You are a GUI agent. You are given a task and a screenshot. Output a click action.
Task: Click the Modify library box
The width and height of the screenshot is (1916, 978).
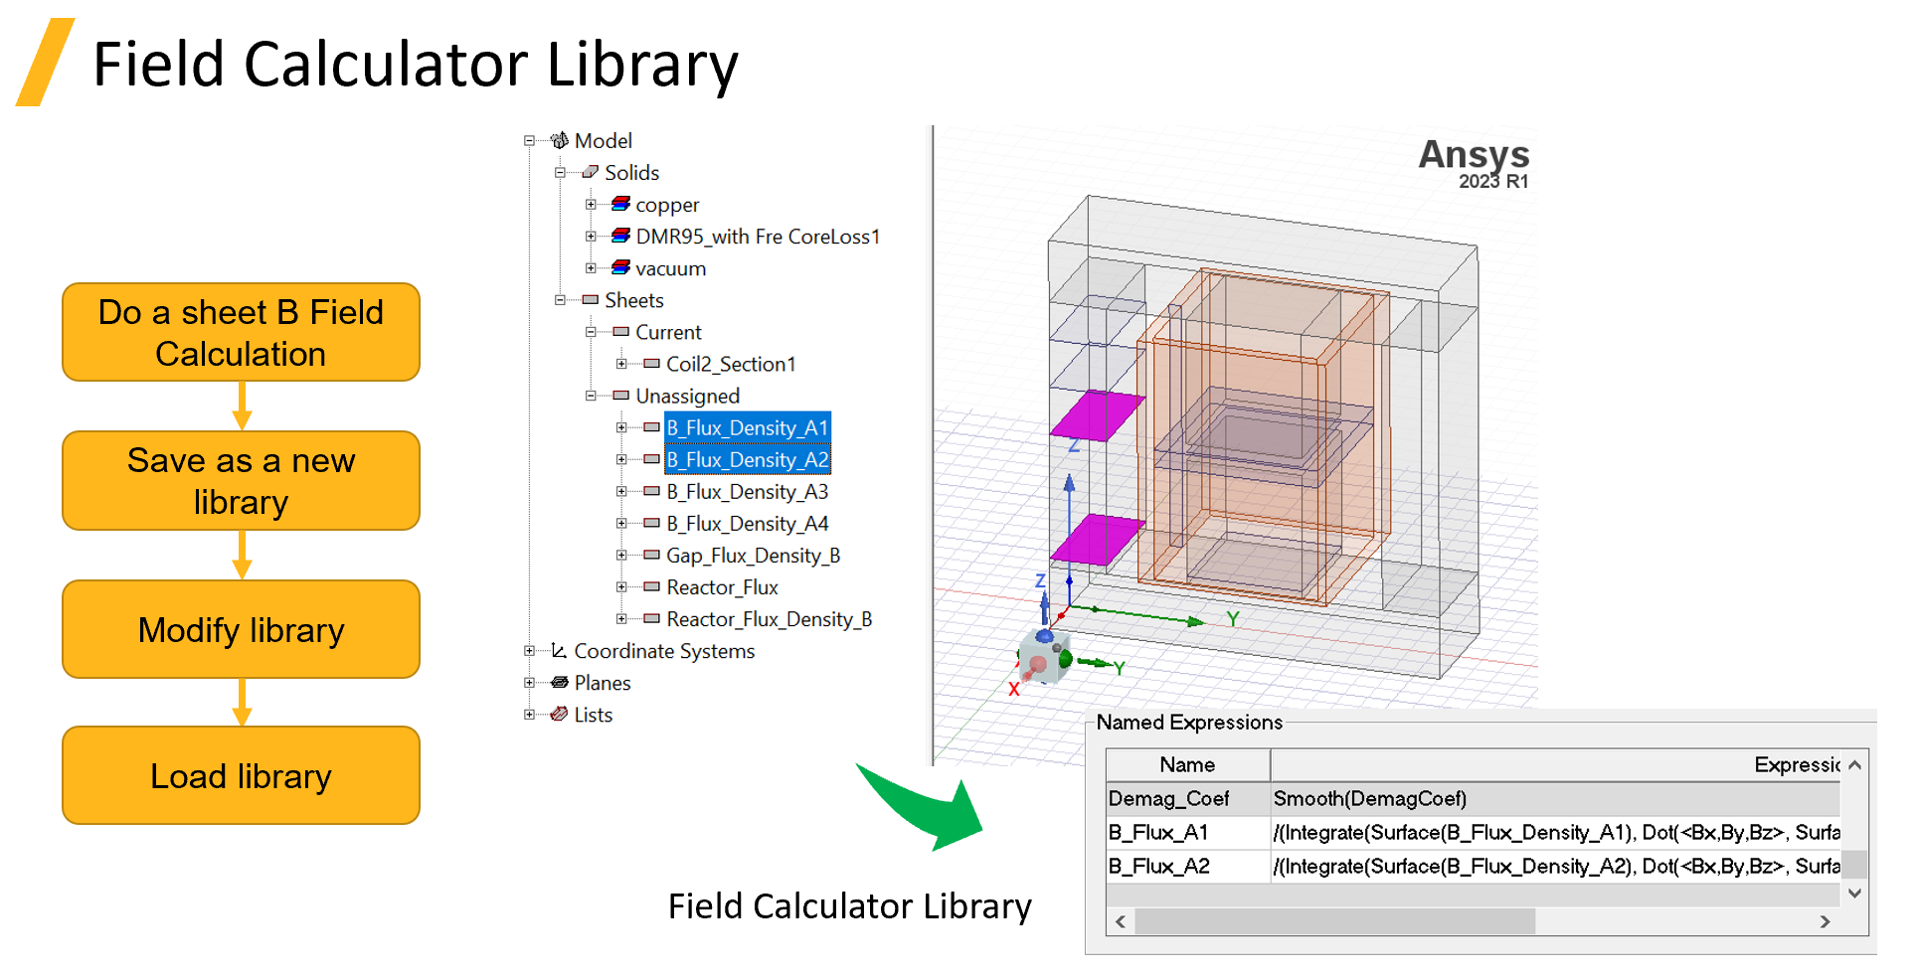[241, 629]
